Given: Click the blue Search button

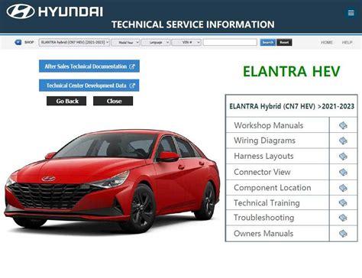Looking at the screenshot, I should (268, 42).
